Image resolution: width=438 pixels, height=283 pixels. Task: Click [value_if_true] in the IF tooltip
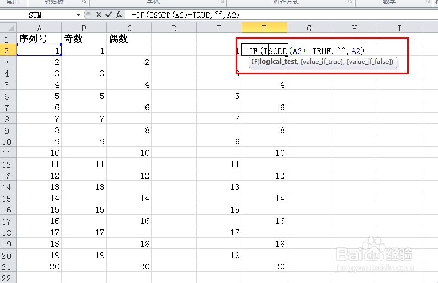tap(322, 62)
